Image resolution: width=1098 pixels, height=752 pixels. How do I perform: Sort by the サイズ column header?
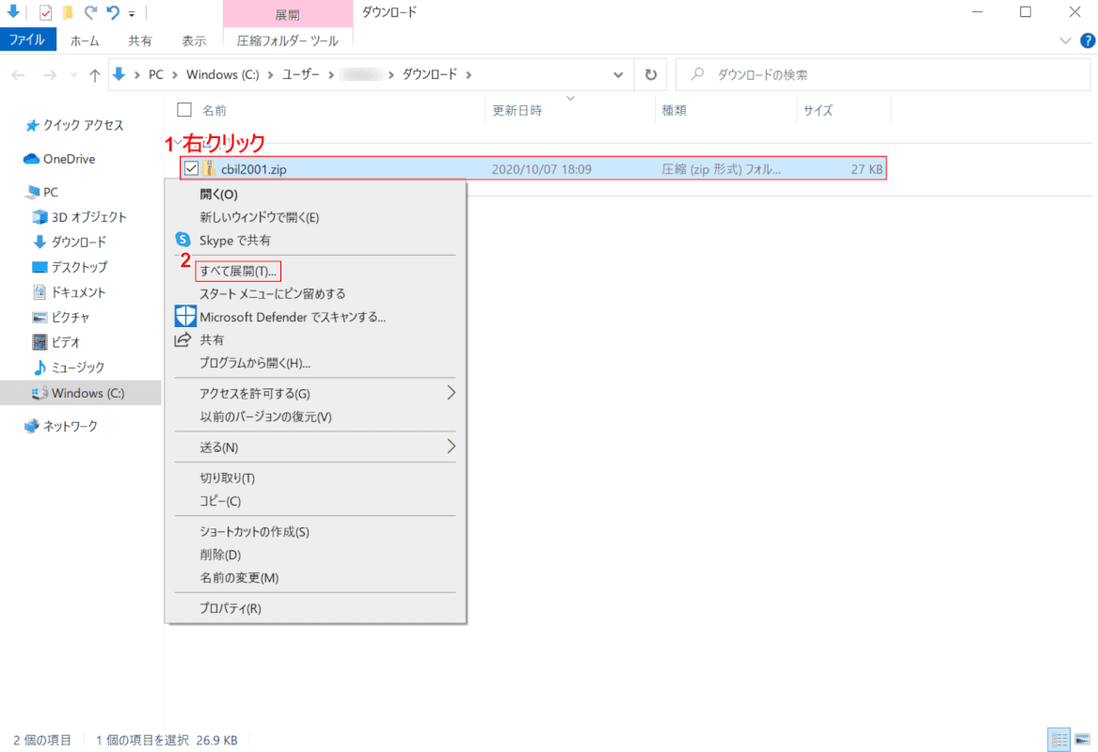(818, 111)
